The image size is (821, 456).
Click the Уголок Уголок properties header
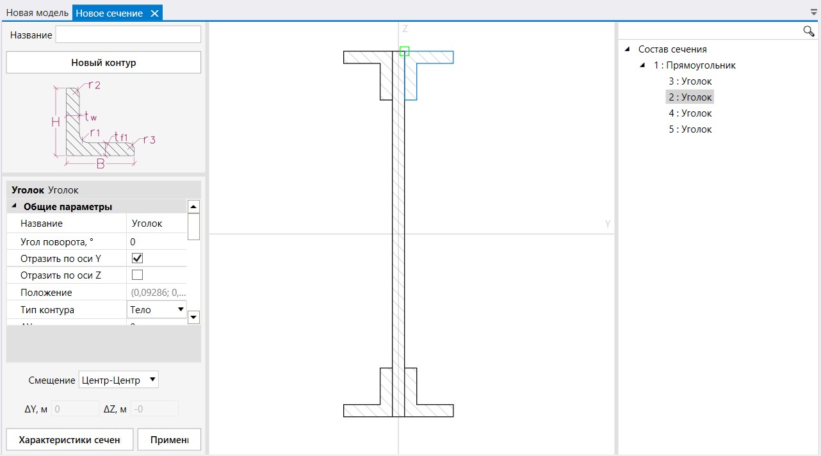pos(104,190)
